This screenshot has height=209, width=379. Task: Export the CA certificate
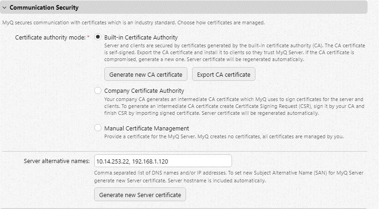pyautogui.click(x=223, y=74)
